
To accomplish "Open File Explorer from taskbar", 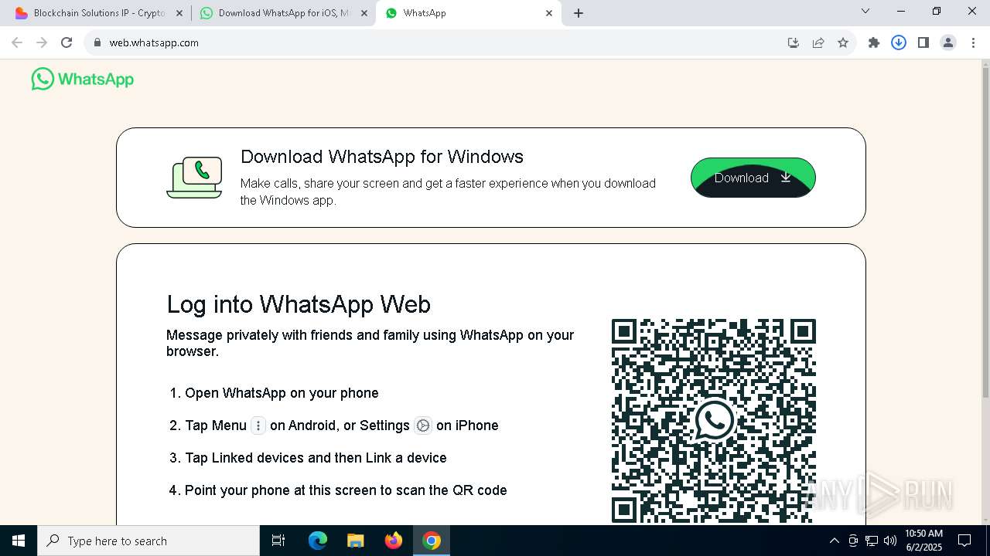I will tap(356, 541).
